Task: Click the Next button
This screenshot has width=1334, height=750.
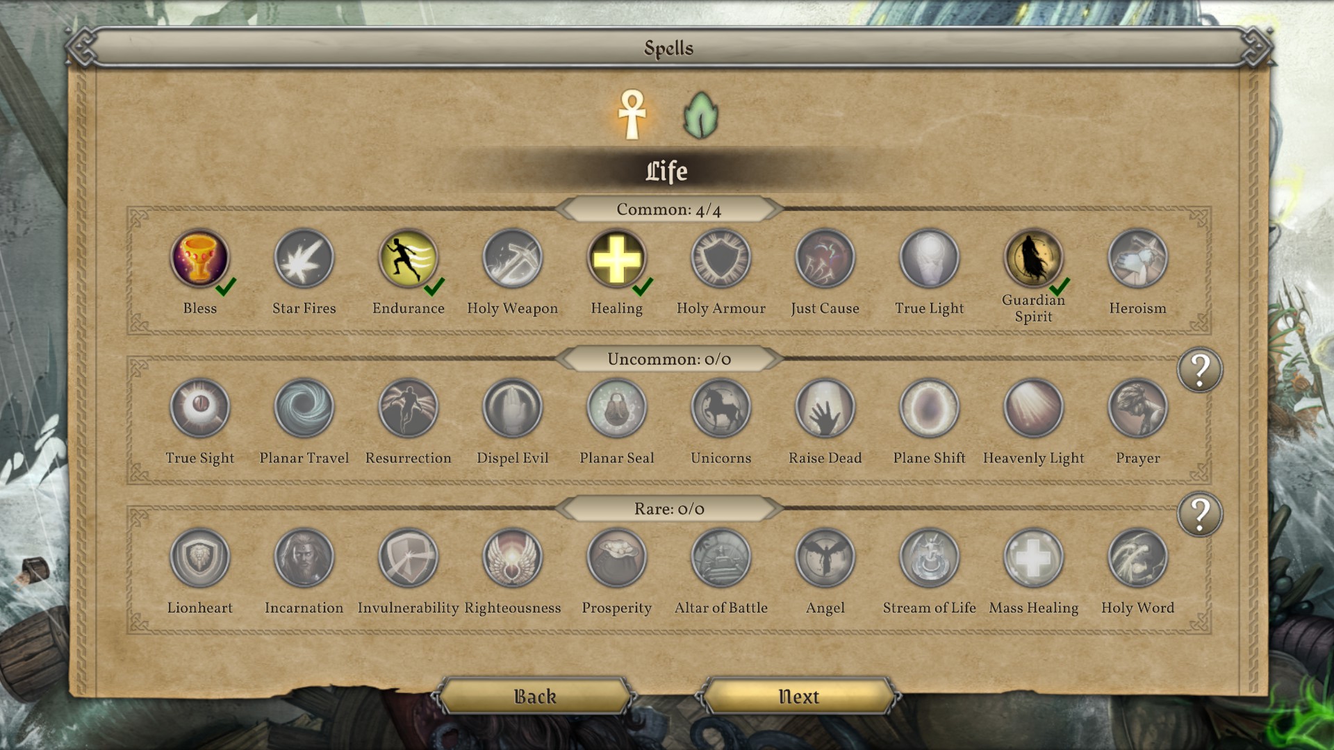Action: (x=799, y=697)
